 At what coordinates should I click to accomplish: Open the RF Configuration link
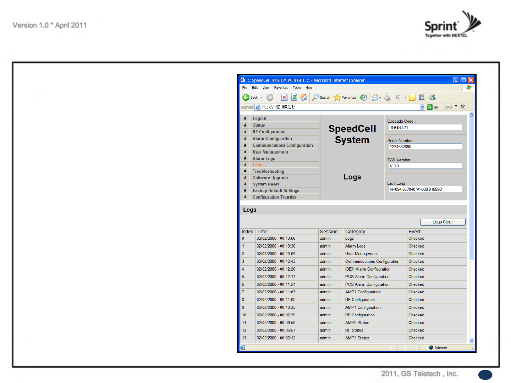point(269,132)
